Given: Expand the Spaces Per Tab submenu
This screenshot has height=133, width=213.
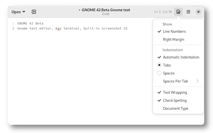Looking at the screenshot, I should 175,81.
